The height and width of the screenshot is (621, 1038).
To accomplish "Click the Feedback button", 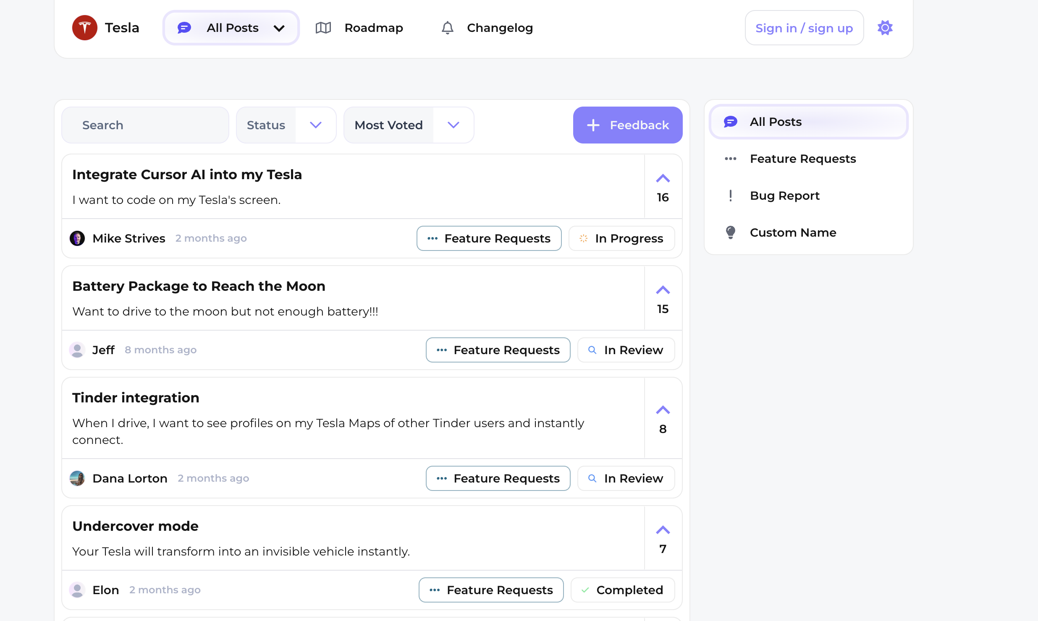I will click(628, 125).
